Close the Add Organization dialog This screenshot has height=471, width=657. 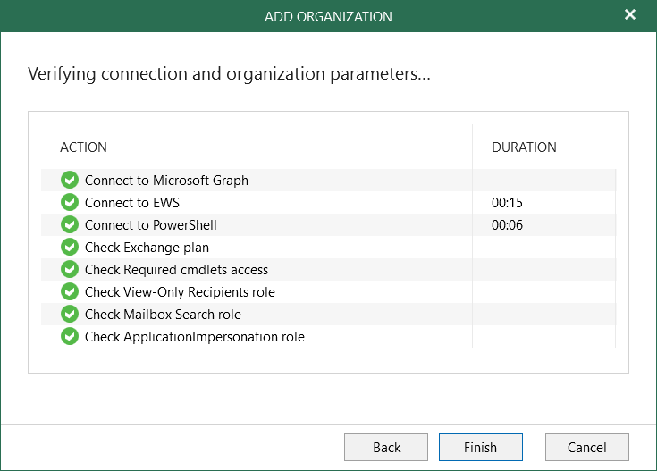coord(630,15)
